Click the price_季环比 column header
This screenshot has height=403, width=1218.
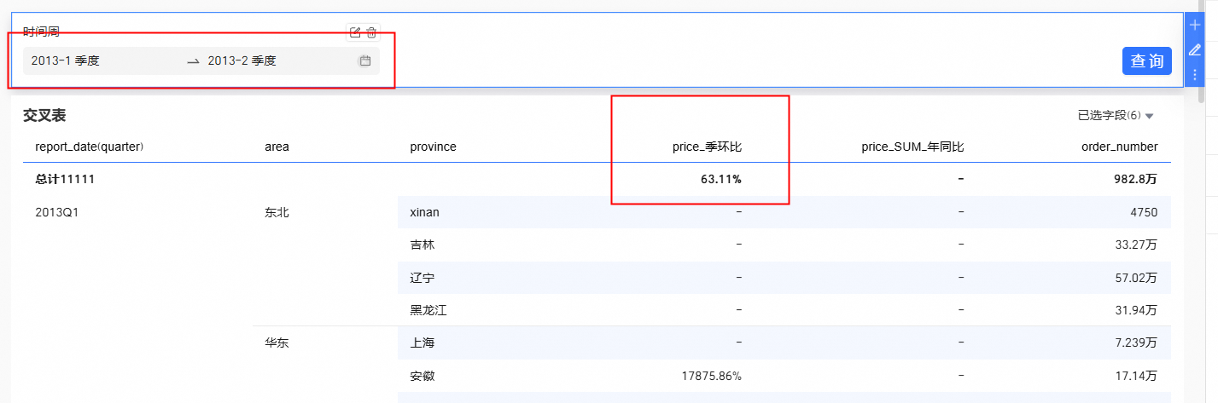(707, 147)
